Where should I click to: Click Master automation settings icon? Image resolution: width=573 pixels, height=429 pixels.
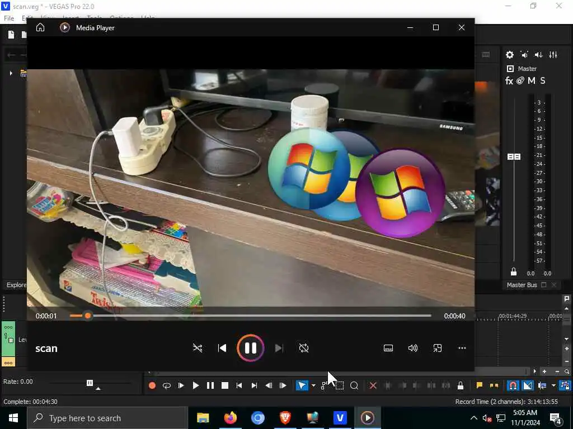coord(520,80)
